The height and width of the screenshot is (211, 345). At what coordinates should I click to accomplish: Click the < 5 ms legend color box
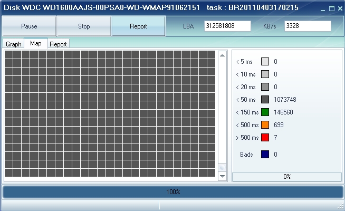tap(265, 62)
